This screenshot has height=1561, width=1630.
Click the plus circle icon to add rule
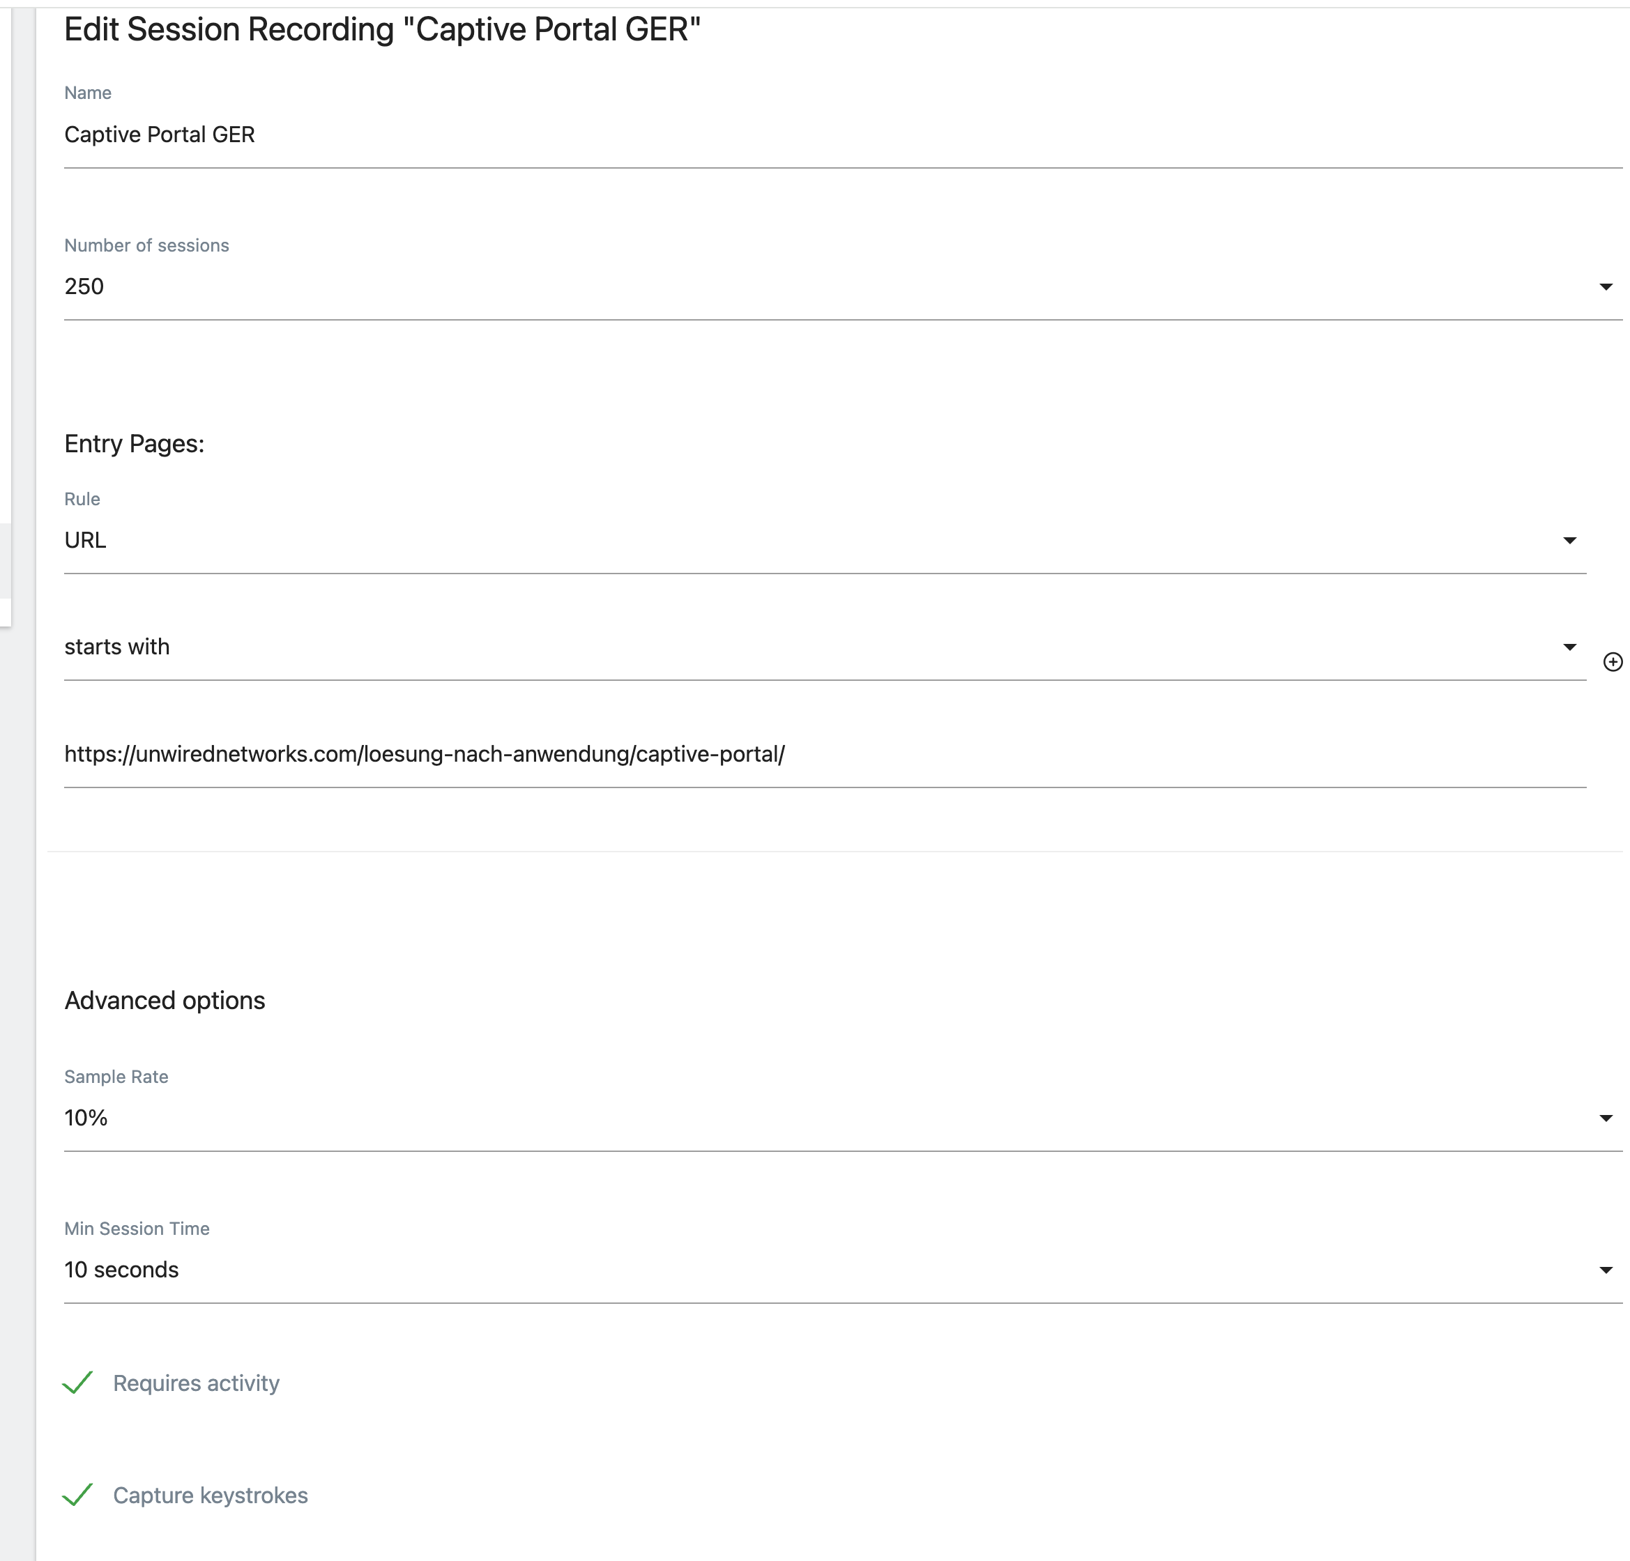(1613, 661)
